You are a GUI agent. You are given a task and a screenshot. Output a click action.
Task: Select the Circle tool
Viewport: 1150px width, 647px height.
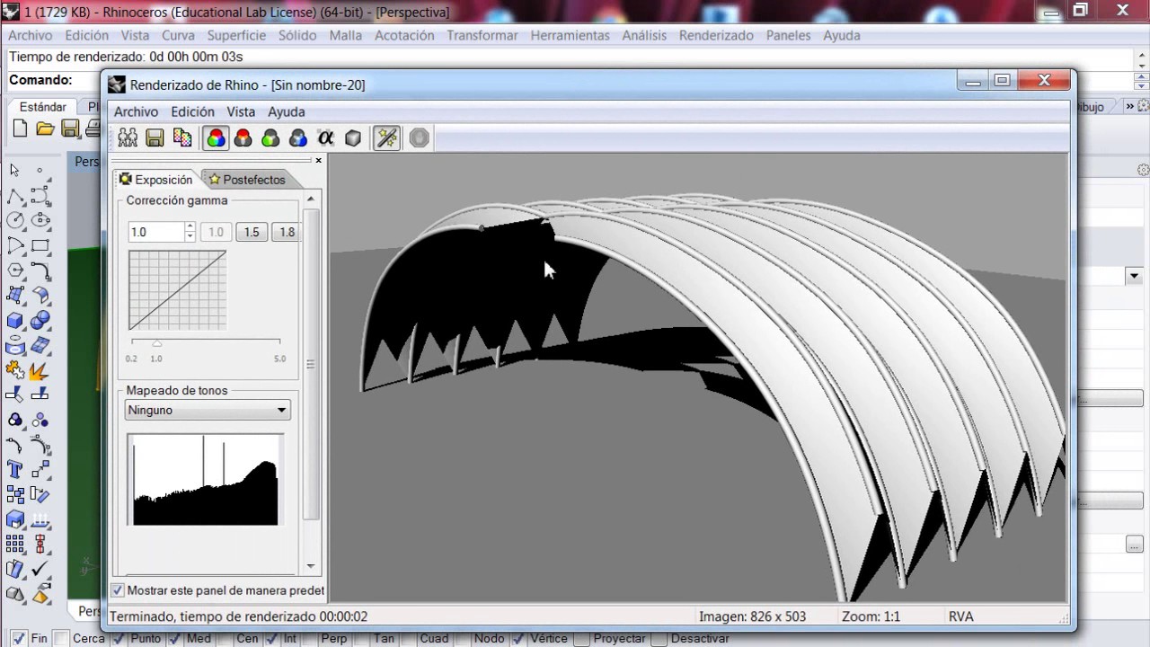pos(15,220)
